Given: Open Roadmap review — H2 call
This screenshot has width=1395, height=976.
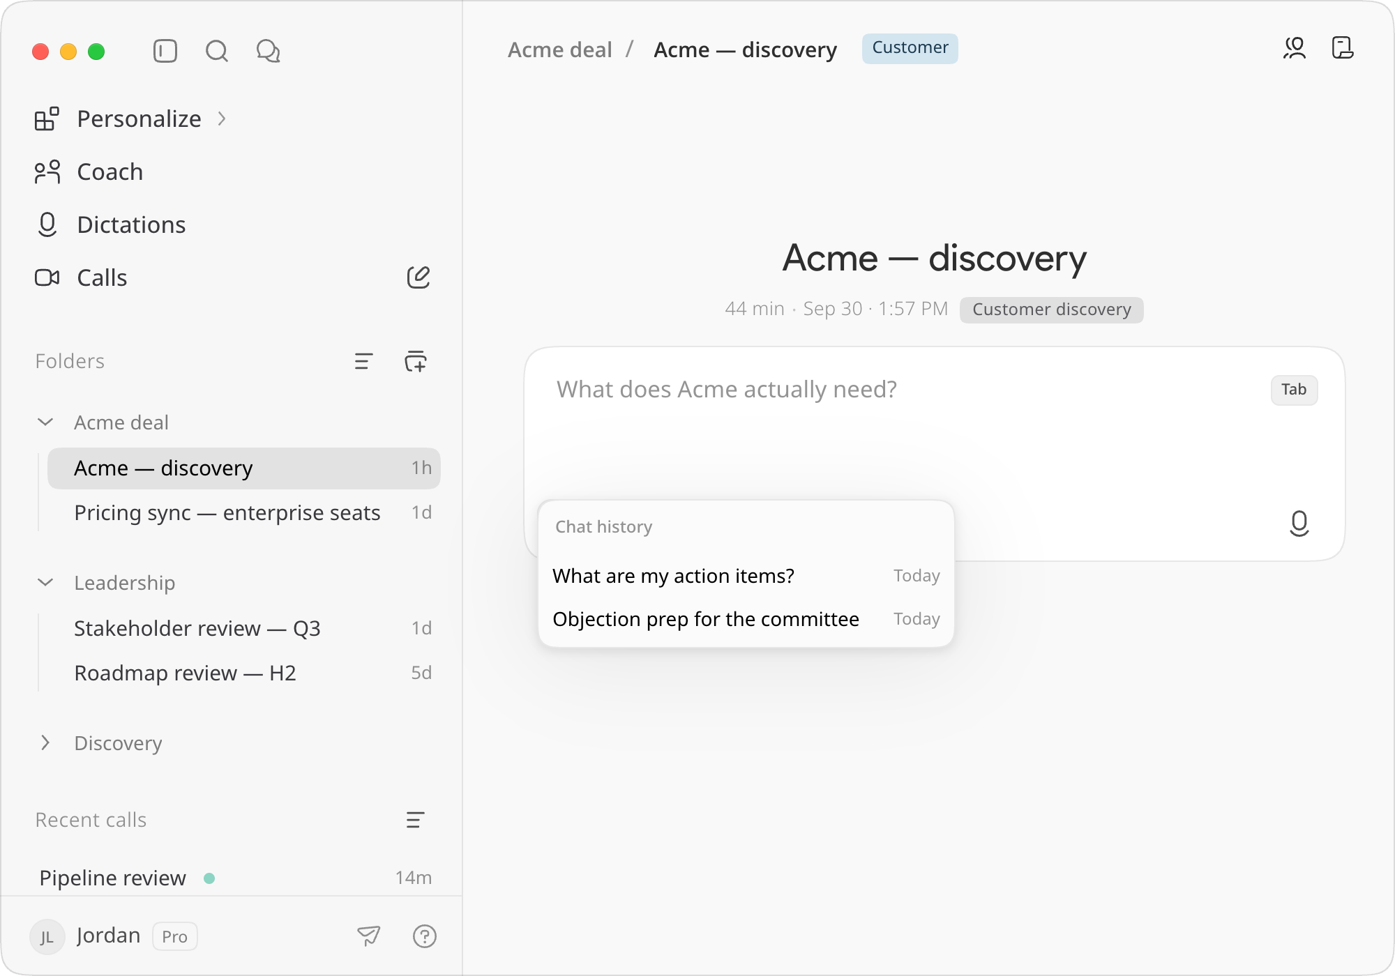Looking at the screenshot, I should point(244,673).
